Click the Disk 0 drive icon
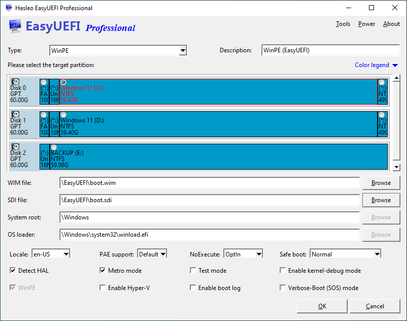 tap(15, 82)
